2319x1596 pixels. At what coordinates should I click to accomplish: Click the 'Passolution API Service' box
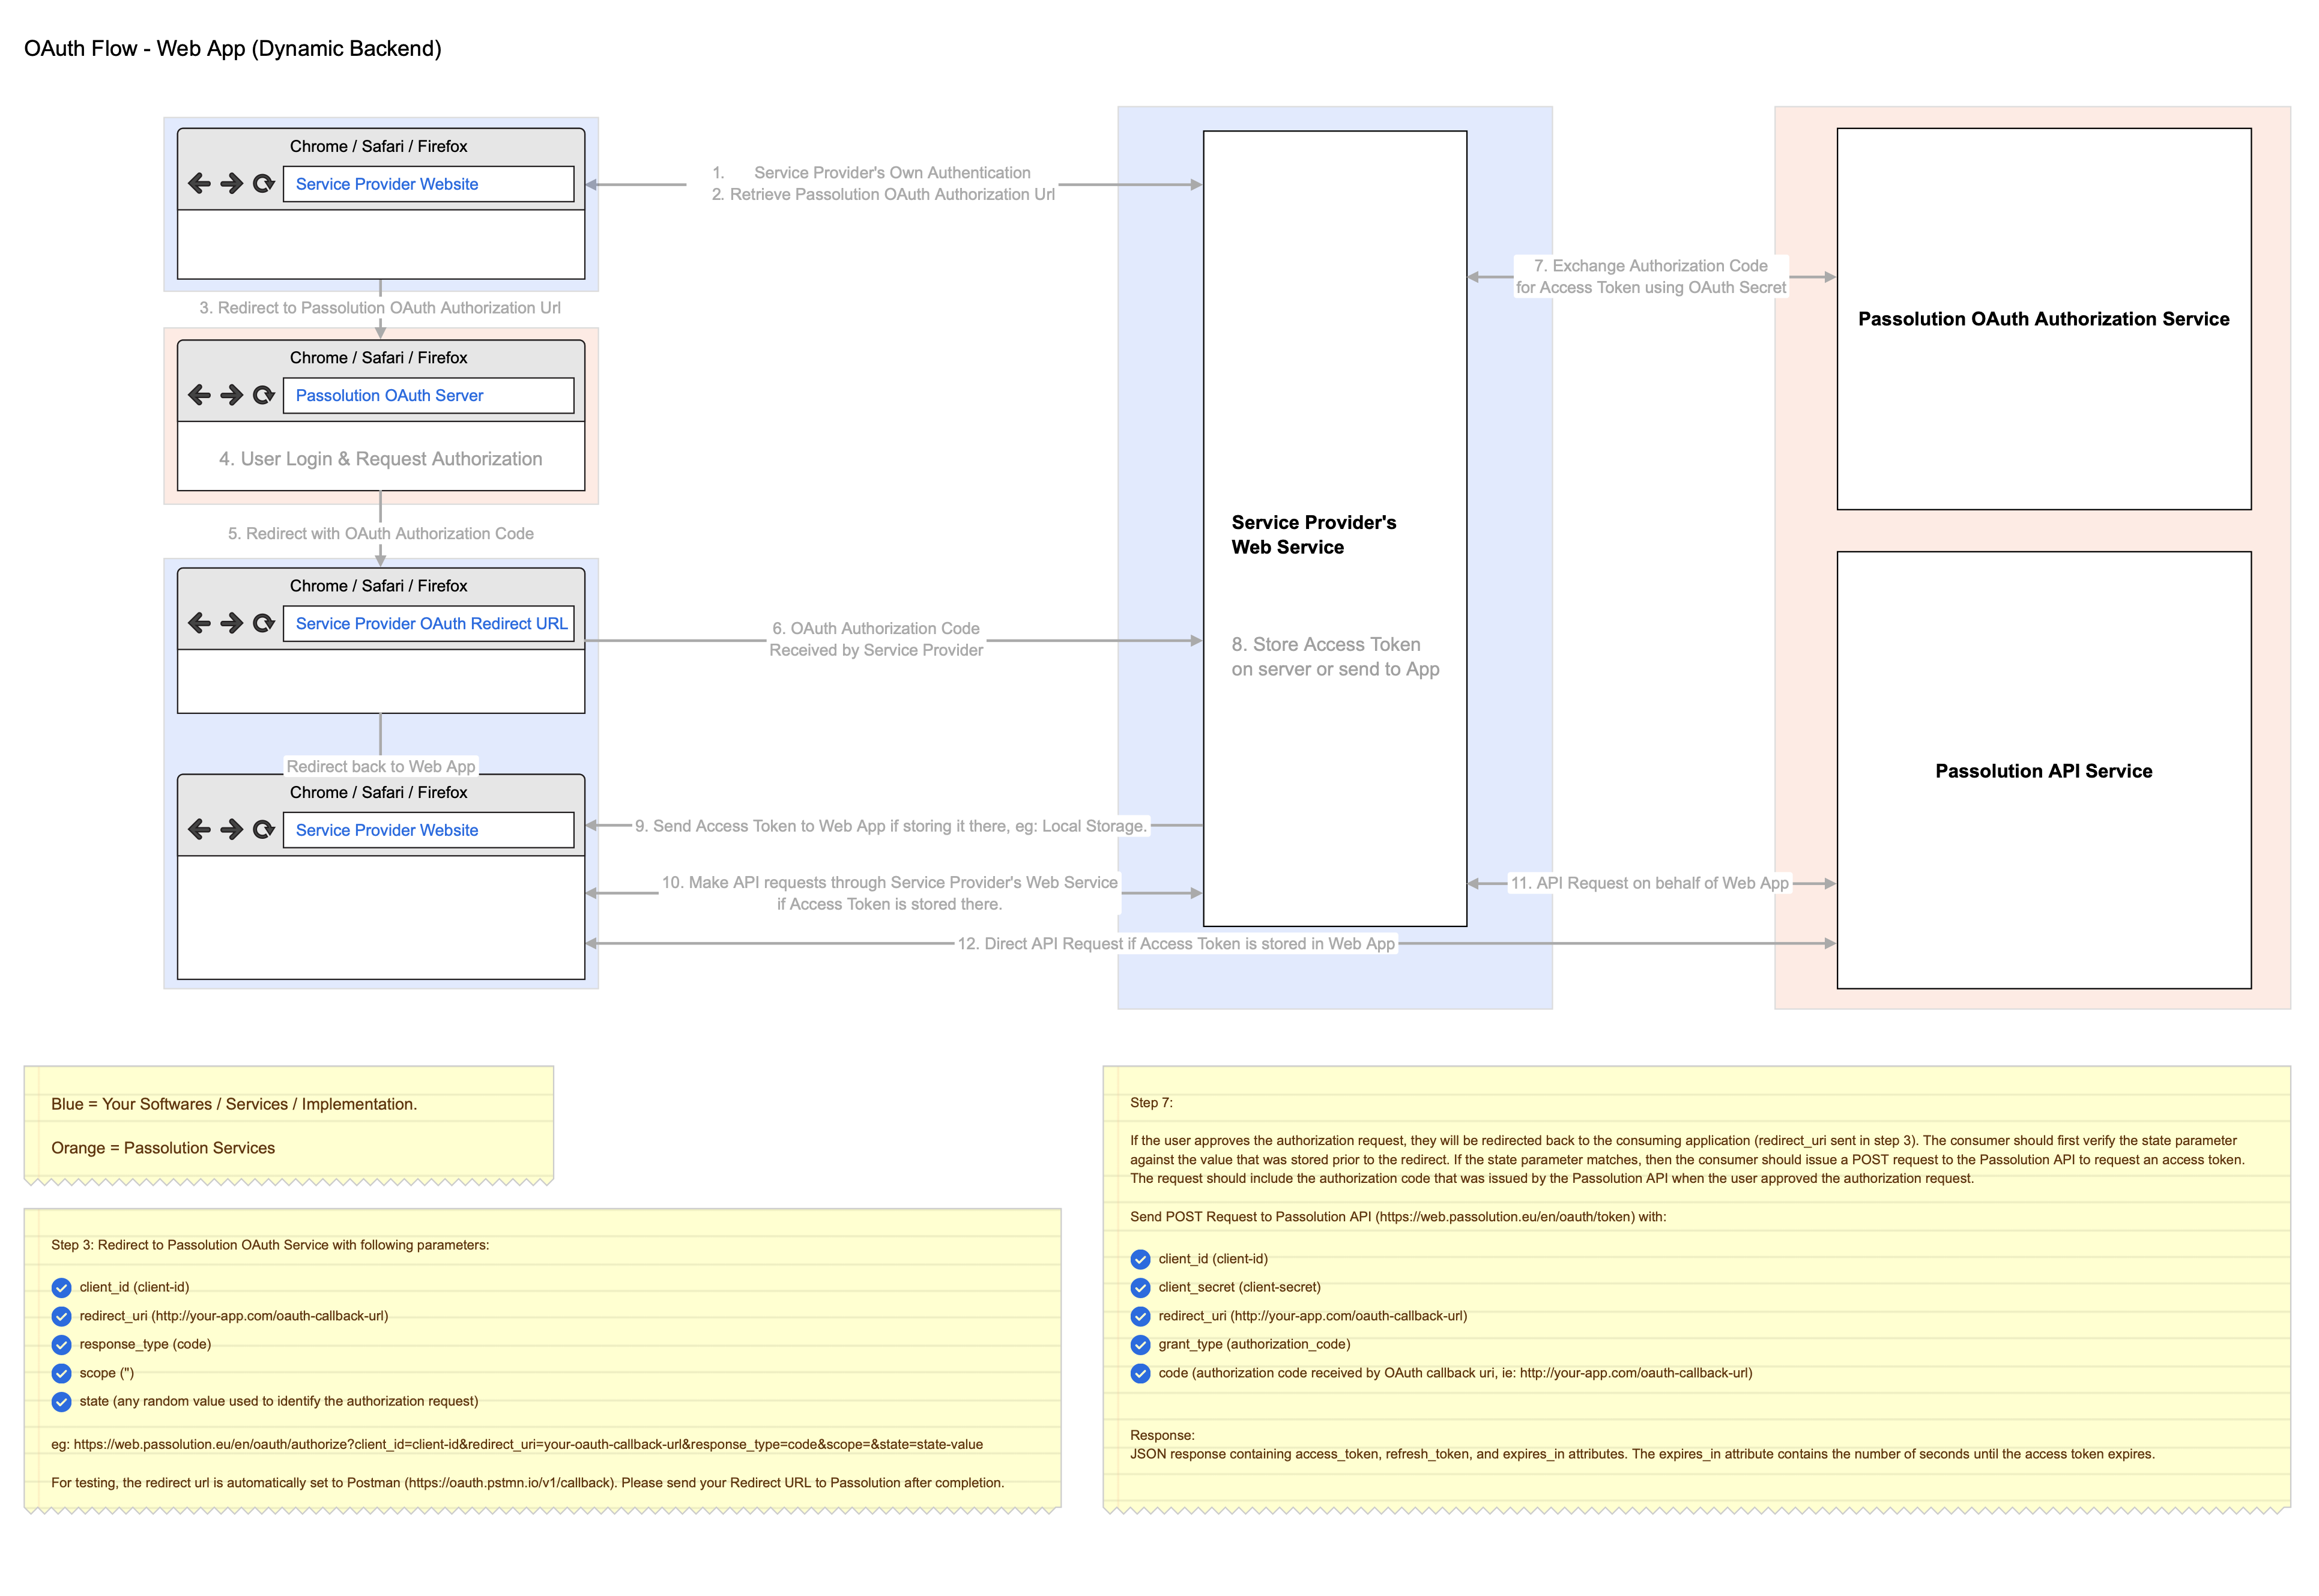click(x=2043, y=770)
